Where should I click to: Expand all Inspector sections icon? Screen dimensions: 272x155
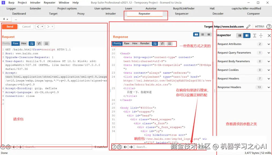coord(255,36)
